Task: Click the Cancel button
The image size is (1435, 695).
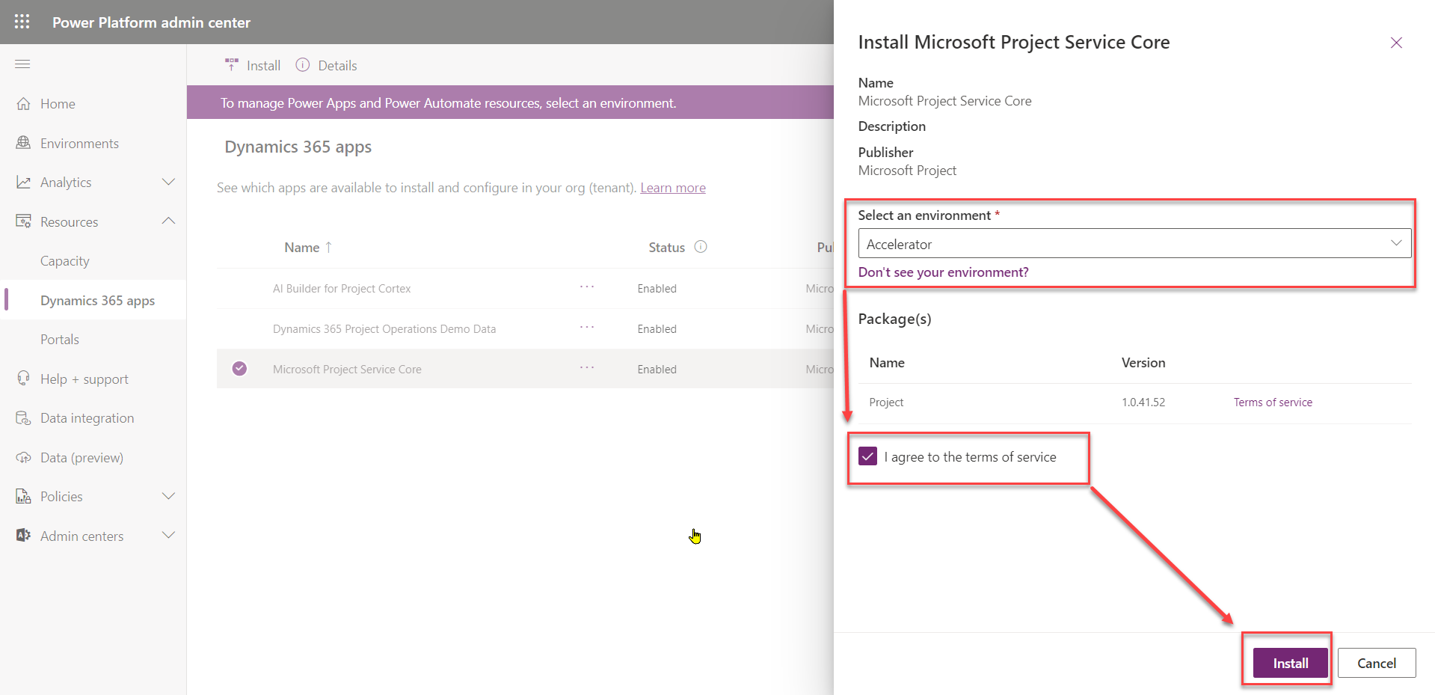Action: pos(1377,663)
